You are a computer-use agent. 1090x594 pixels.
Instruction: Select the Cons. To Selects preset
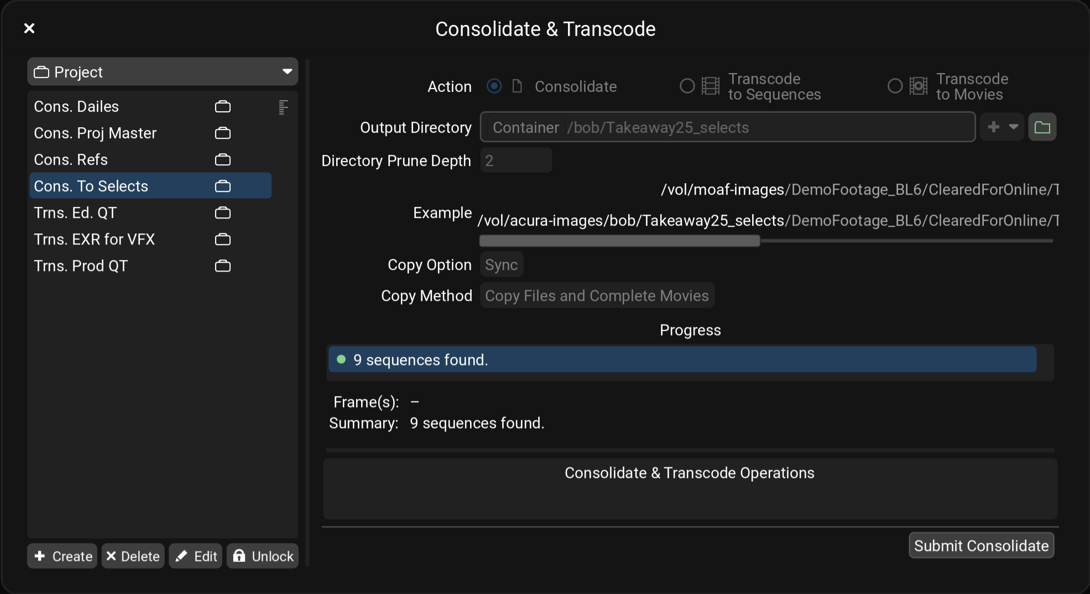91,186
